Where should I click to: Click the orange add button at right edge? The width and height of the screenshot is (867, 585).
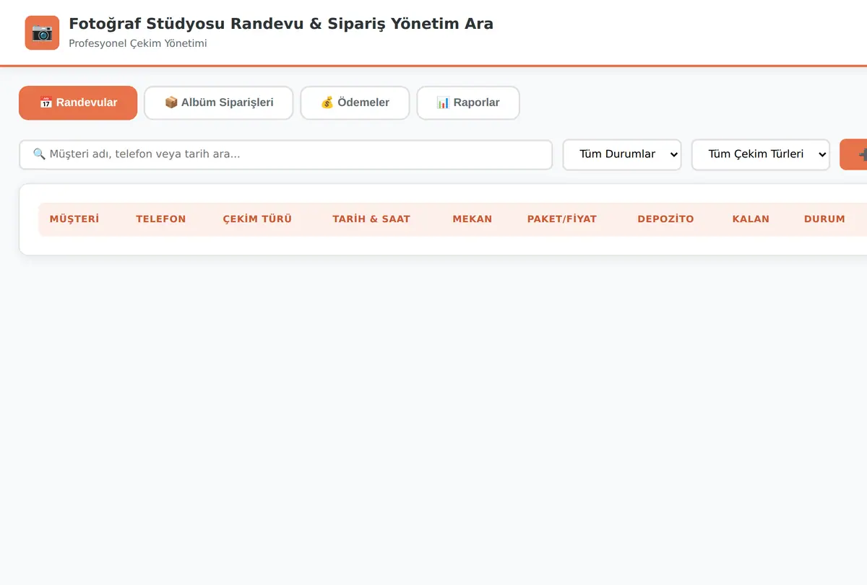[854, 154]
